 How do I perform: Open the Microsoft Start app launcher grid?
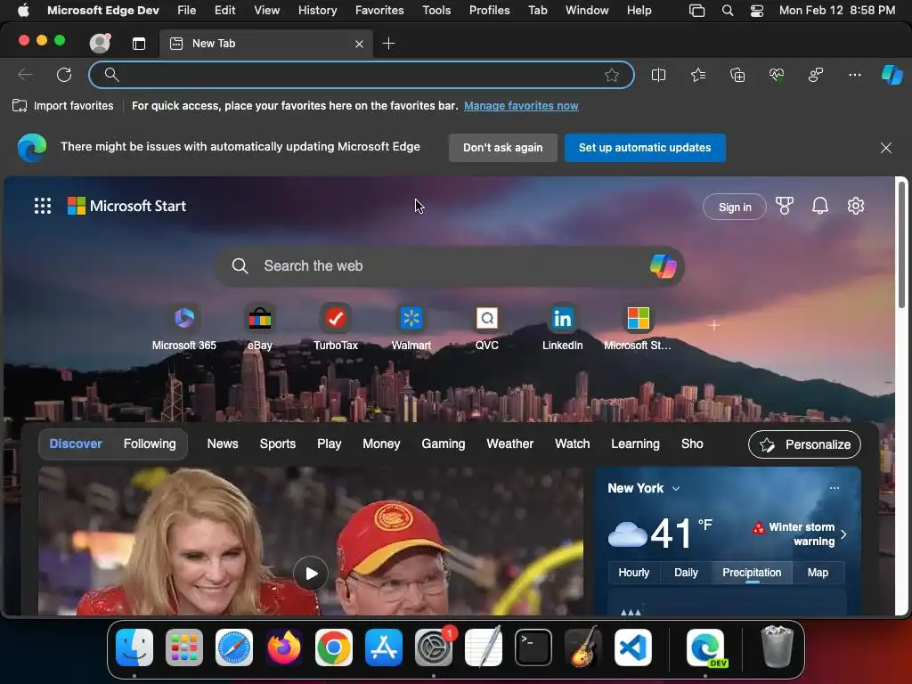pyautogui.click(x=43, y=206)
